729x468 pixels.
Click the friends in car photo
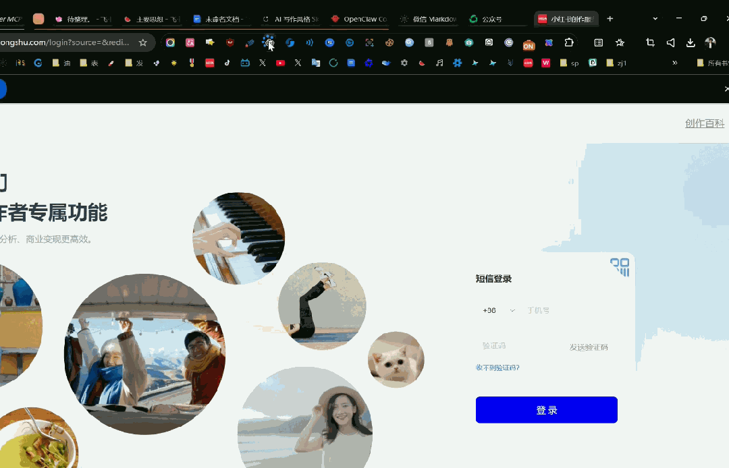(x=144, y=354)
